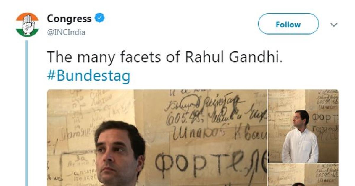Screen dimensions: 355x186
Task: Open the top-right photo of man in white kurta
Action: [303, 126]
